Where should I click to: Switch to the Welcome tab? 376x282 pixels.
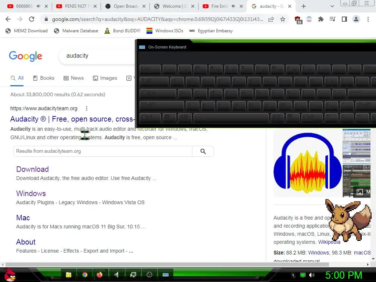(x=174, y=6)
